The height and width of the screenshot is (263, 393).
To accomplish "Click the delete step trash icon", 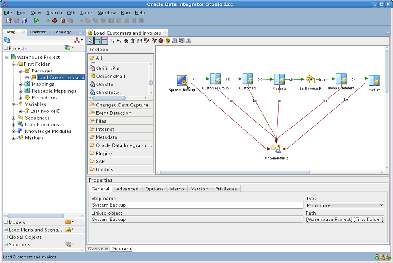I will (x=133, y=40).
